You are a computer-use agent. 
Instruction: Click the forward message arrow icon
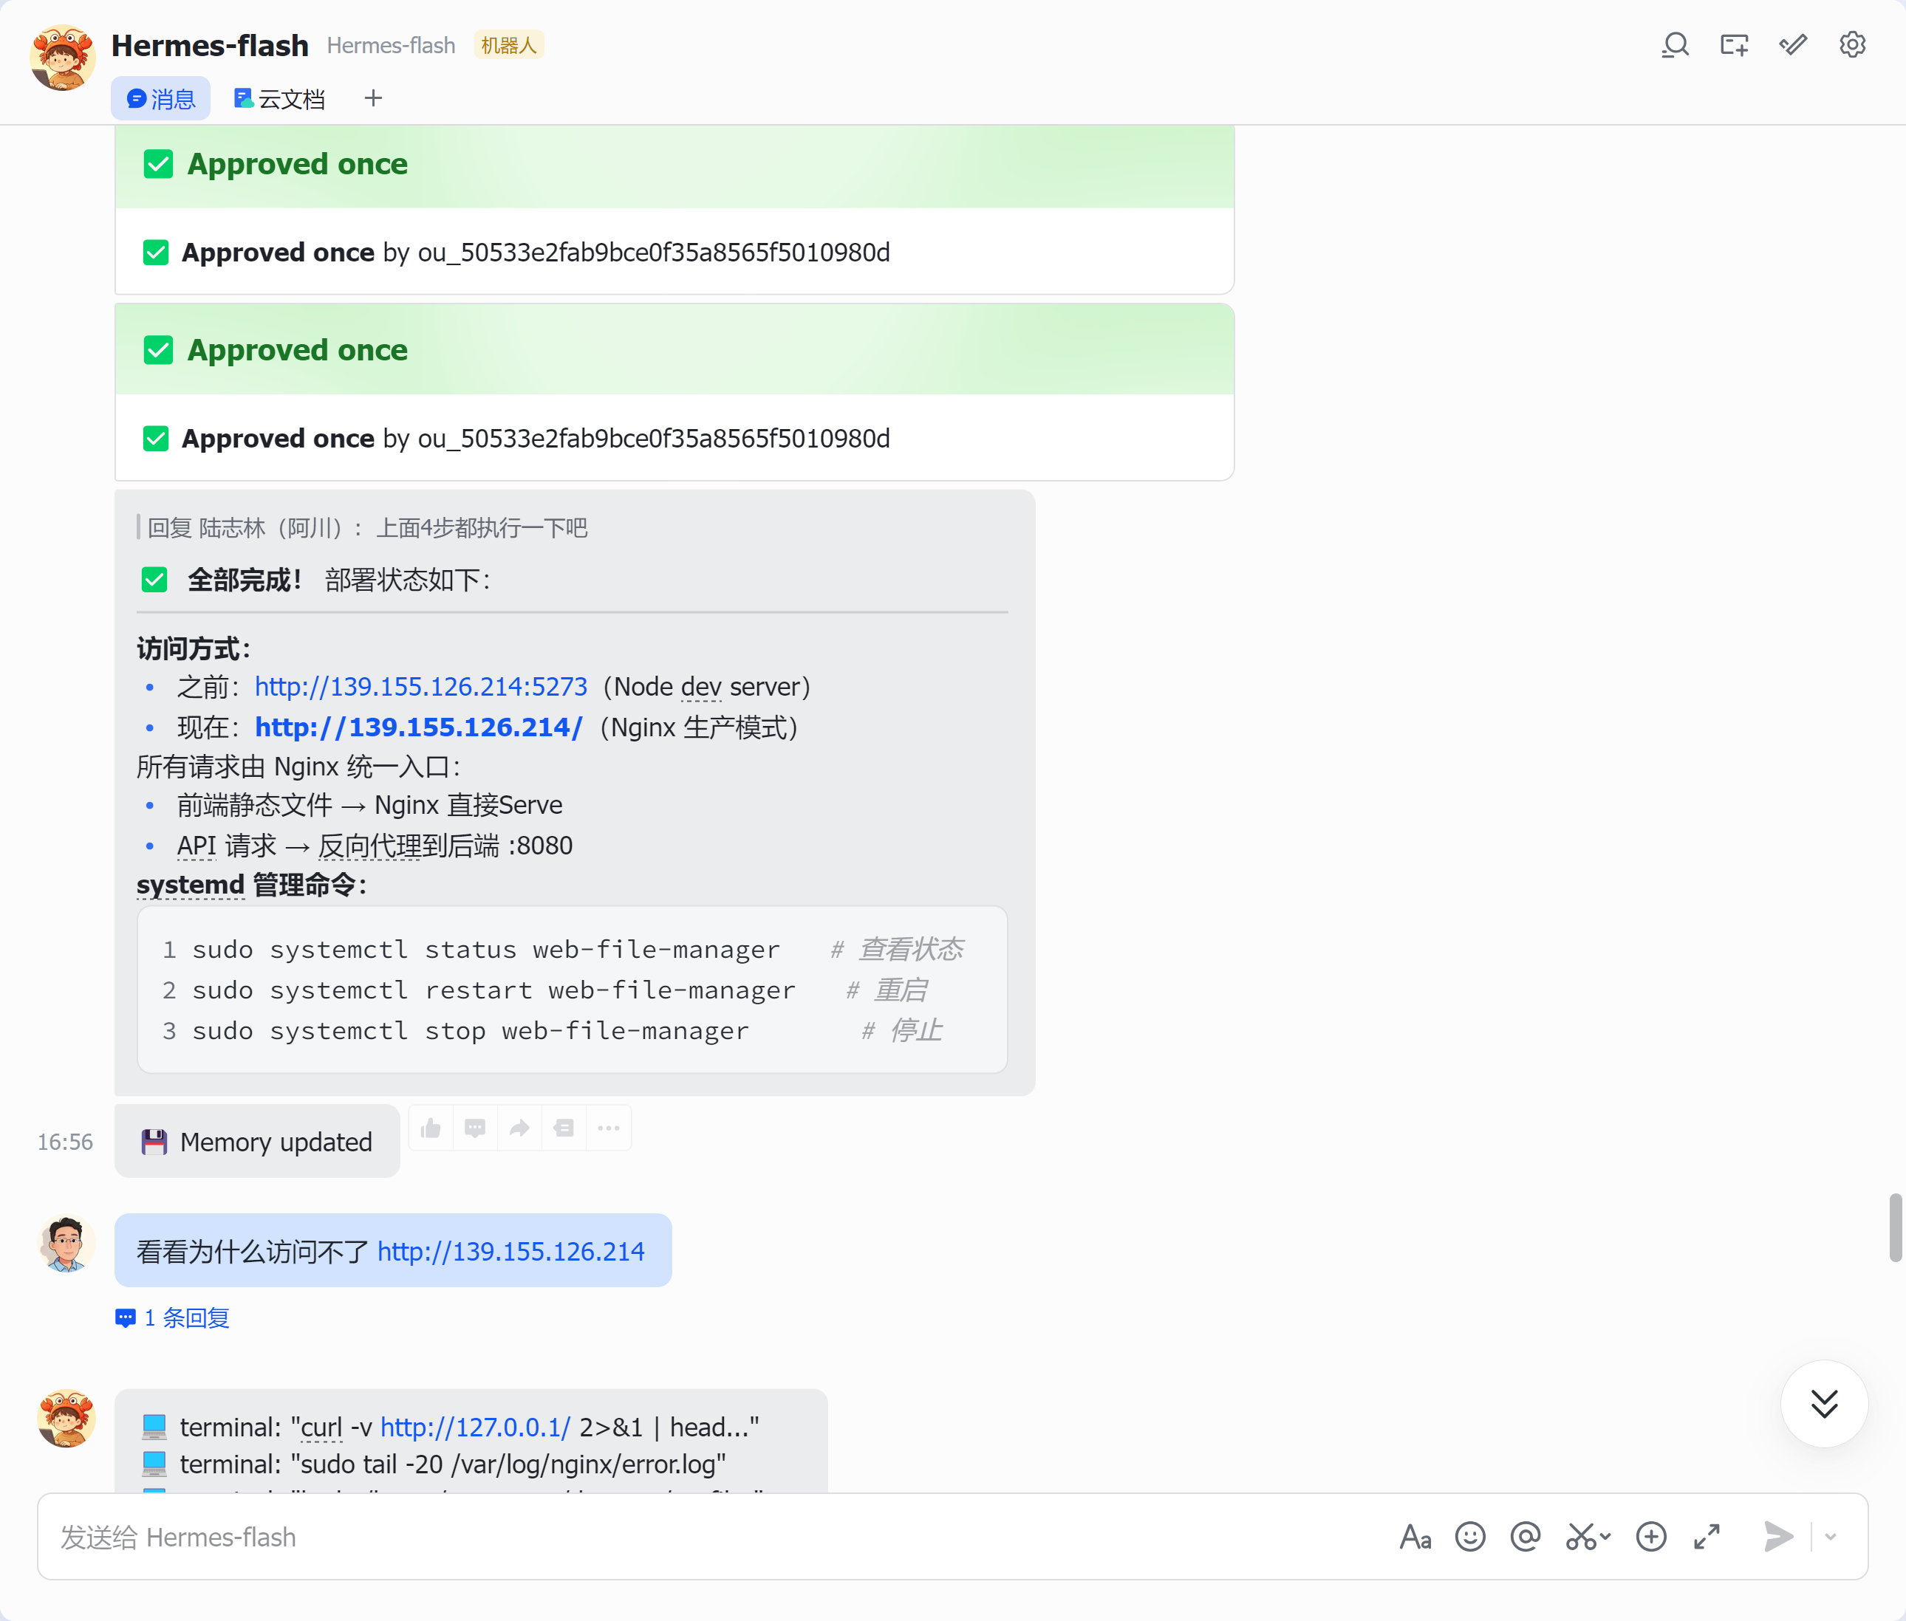click(x=519, y=1128)
